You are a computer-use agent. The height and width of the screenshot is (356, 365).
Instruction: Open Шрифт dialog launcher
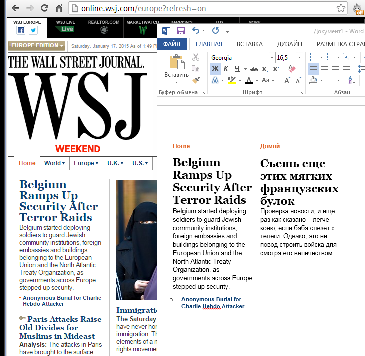(x=301, y=93)
